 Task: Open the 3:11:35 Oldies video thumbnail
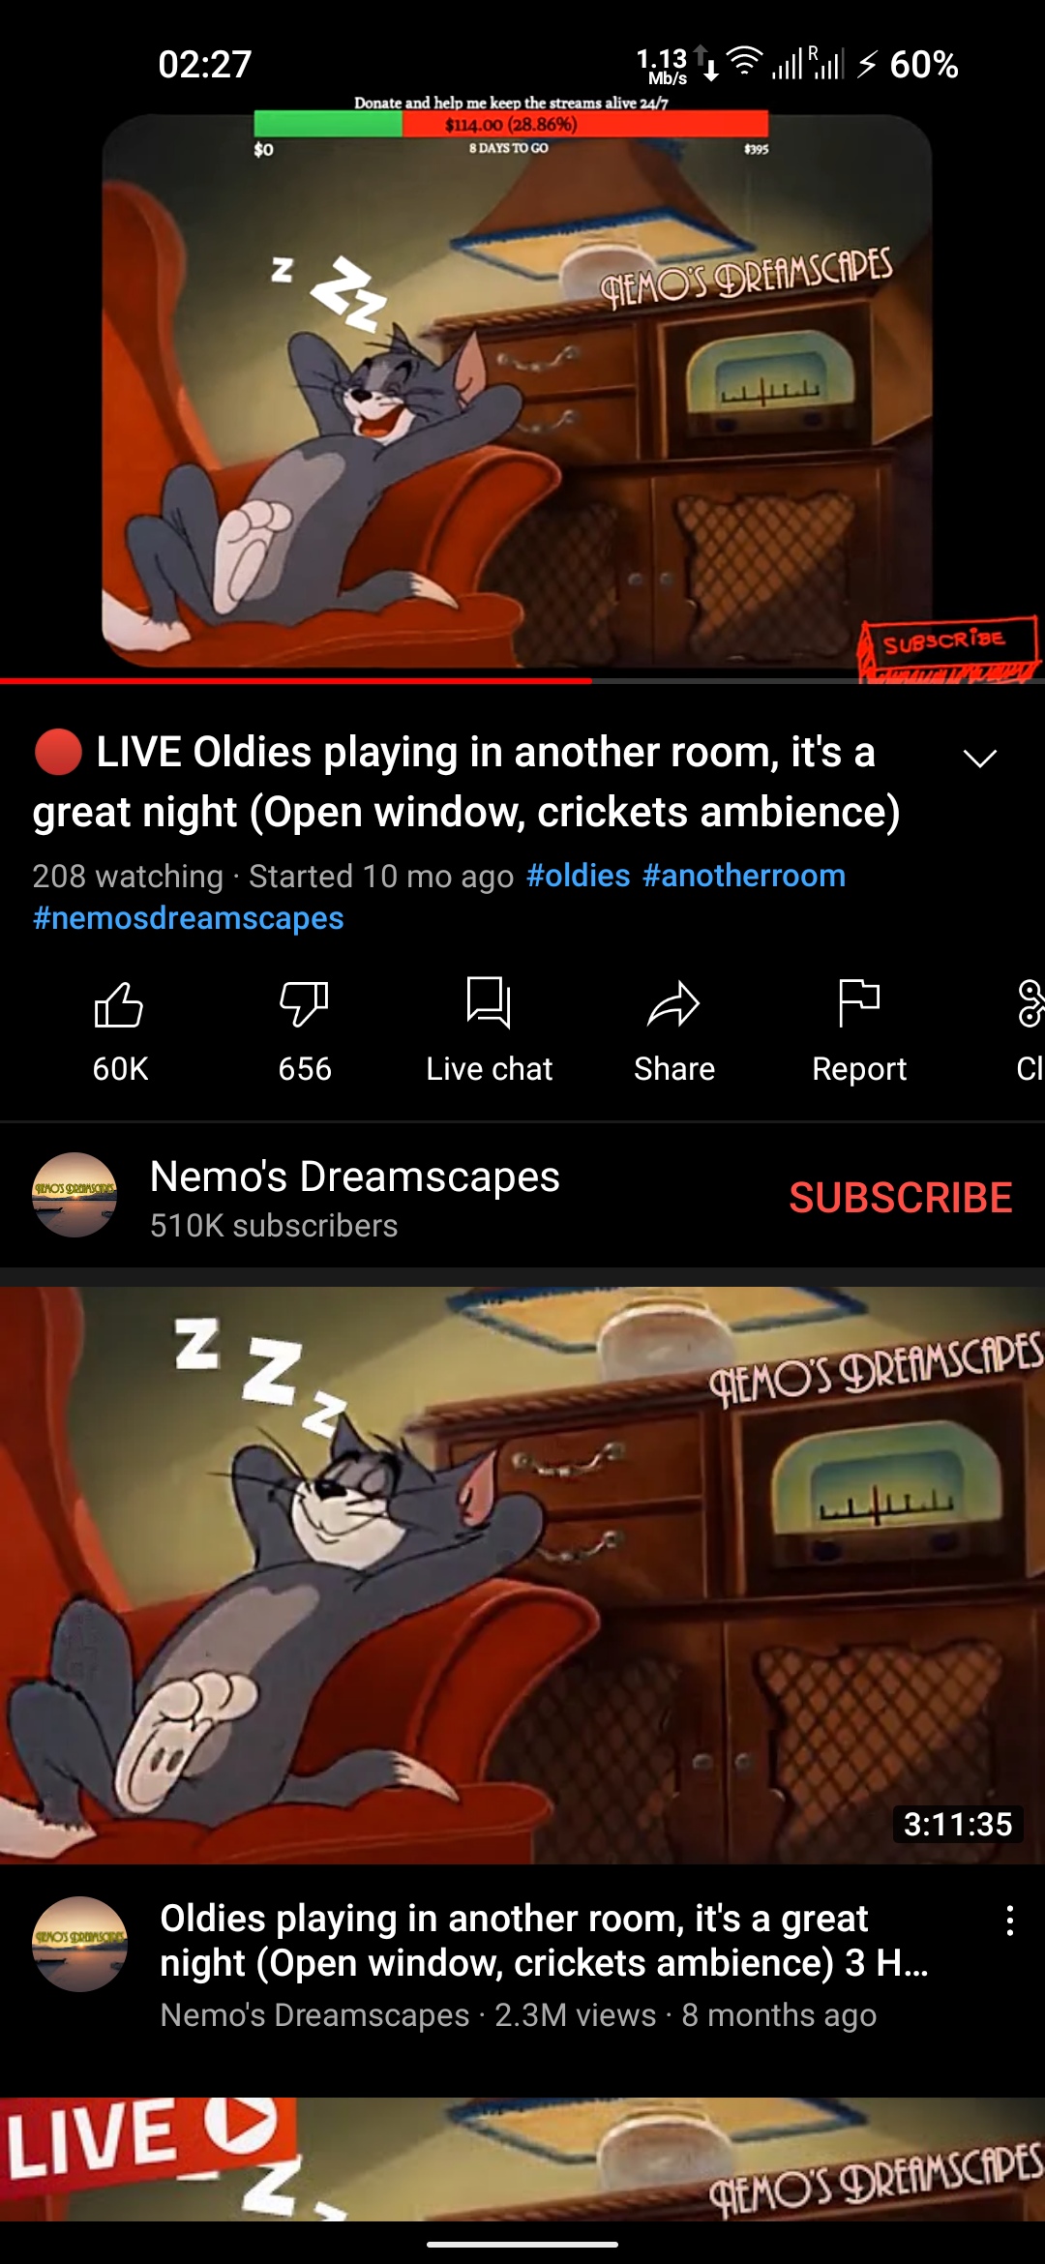[x=522, y=1574]
